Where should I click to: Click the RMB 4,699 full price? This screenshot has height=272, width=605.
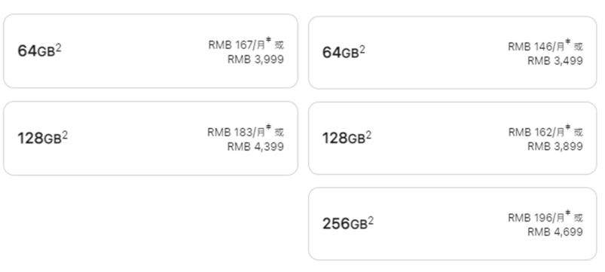[x=555, y=232]
